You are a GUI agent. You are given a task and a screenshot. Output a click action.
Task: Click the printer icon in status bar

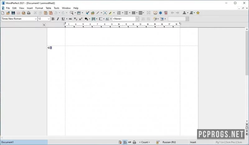pos(134,142)
